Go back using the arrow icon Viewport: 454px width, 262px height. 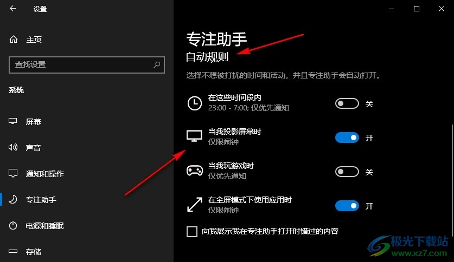click(x=12, y=9)
